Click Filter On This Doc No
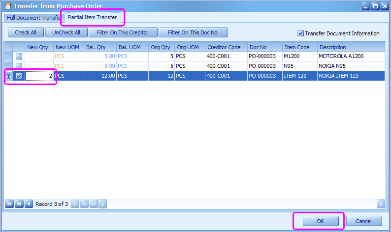 click(194, 32)
